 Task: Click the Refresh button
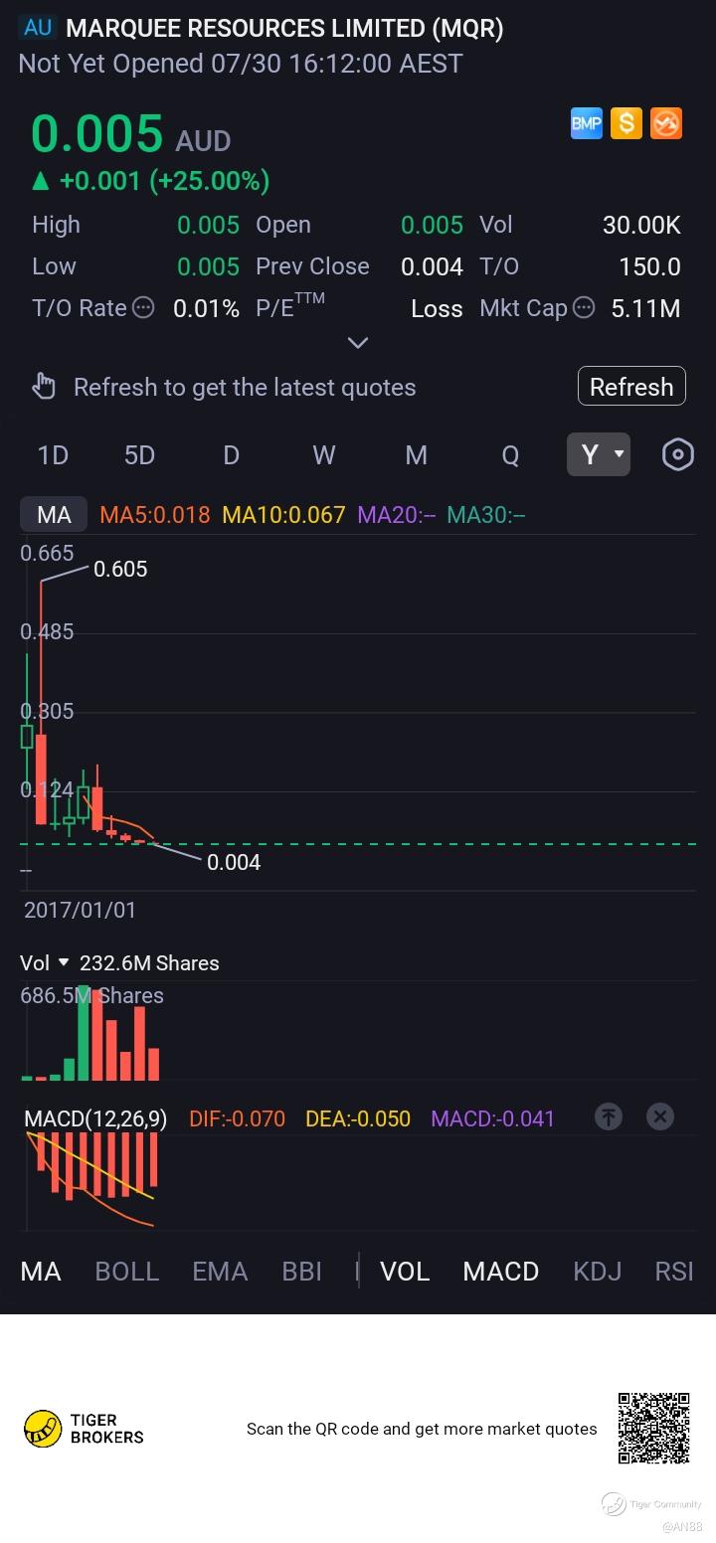(631, 386)
